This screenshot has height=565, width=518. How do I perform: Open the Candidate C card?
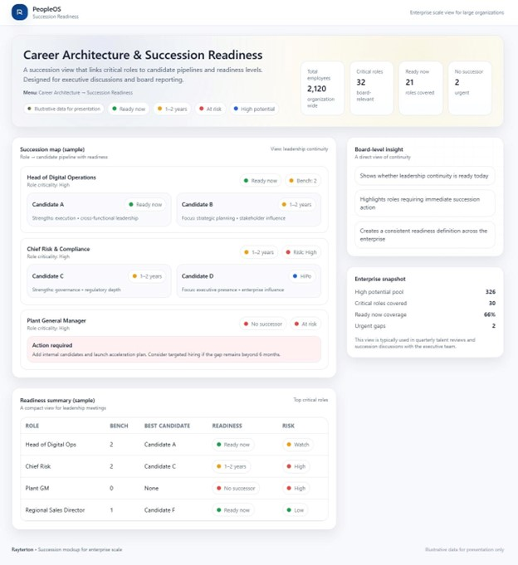coord(99,281)
